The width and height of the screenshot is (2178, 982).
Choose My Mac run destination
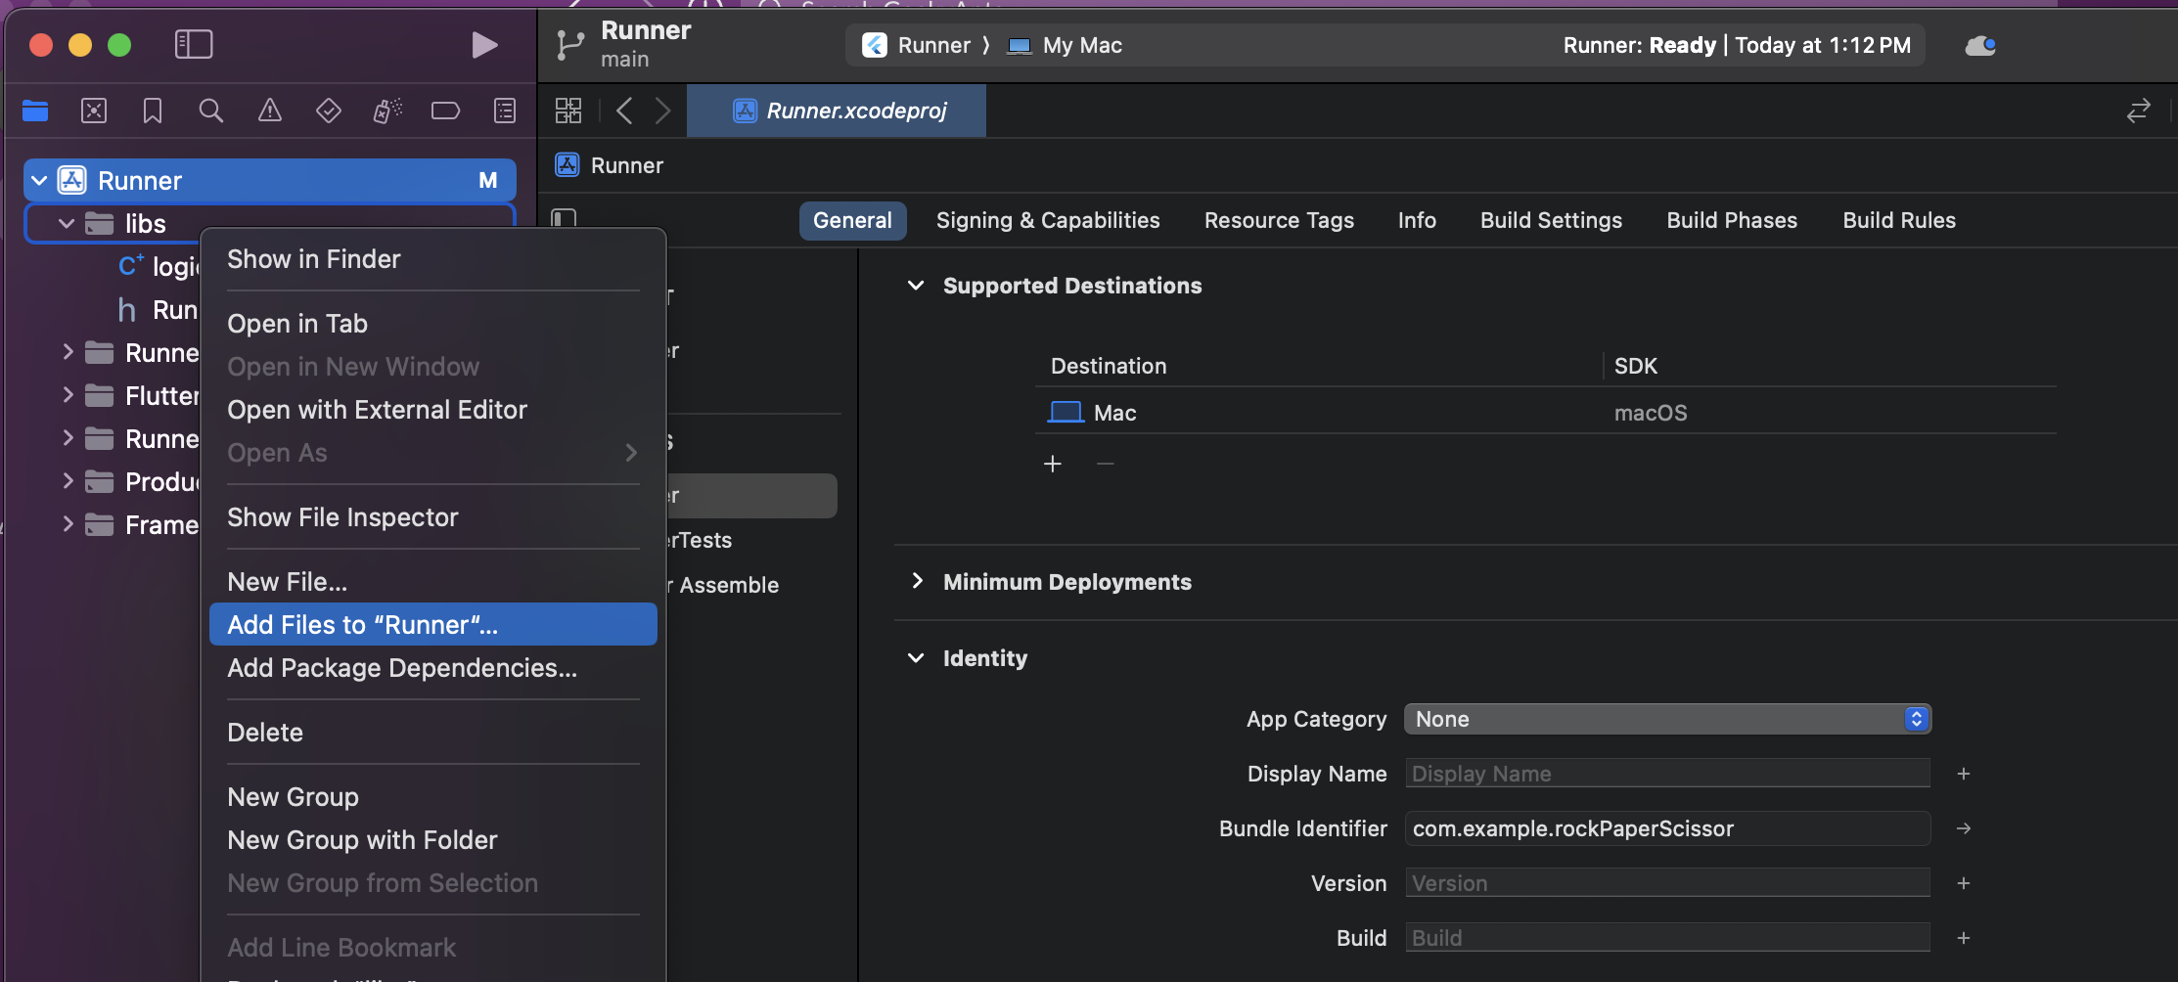[x=1066, y=45]
